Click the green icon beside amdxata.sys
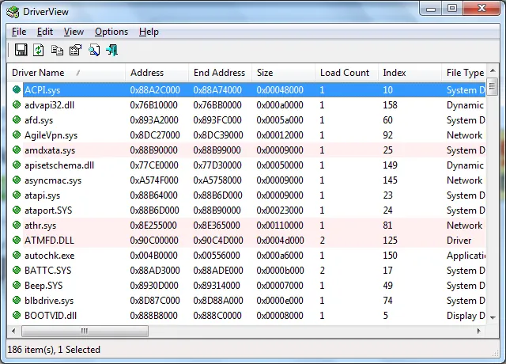The height and width of the screenshot is (364, 506). pos(17,150)
